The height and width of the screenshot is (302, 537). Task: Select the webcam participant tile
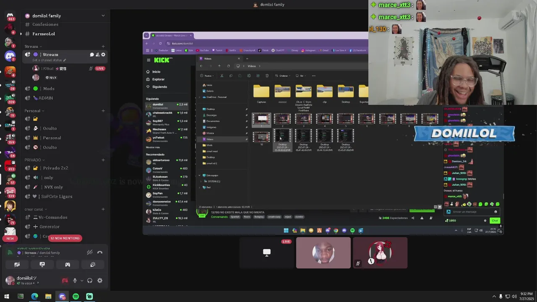pos(323,253)
